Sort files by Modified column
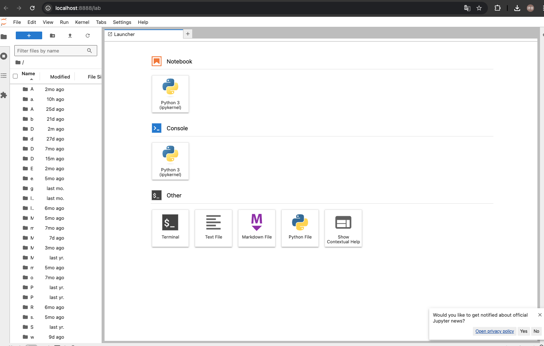 (x=60, y=77)
